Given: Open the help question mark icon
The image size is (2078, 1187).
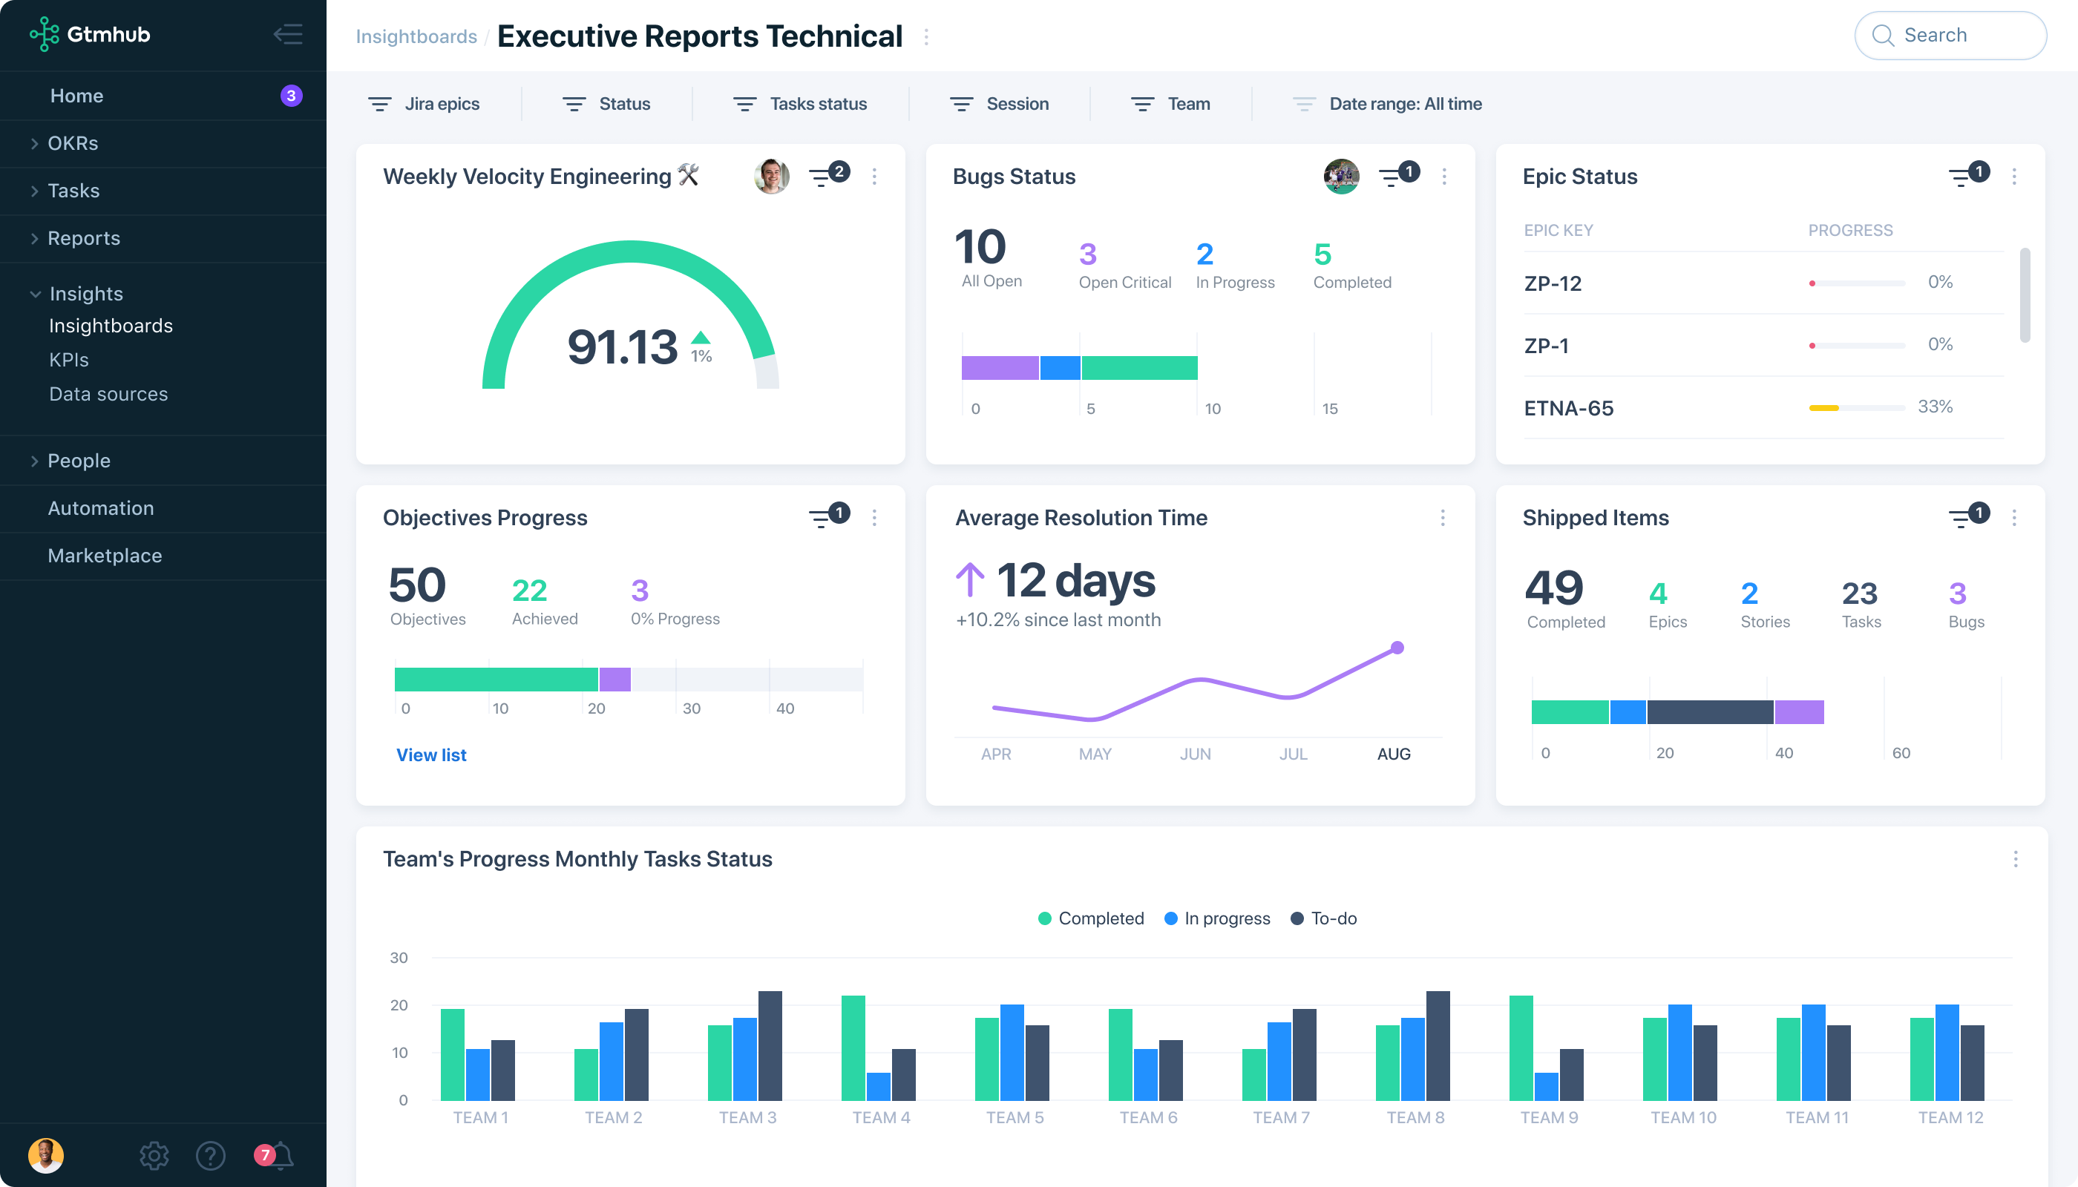Looking at the screenshot, I should (211, 1155).
